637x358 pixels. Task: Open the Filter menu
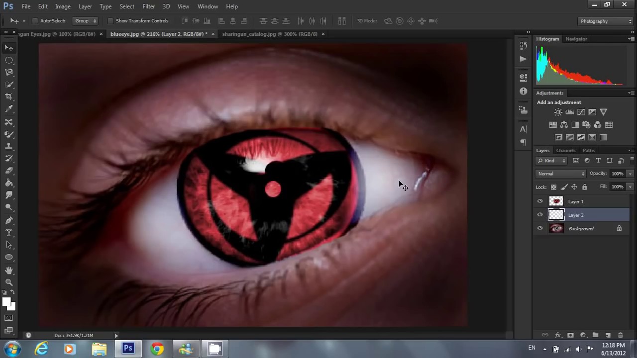[148, 6]
